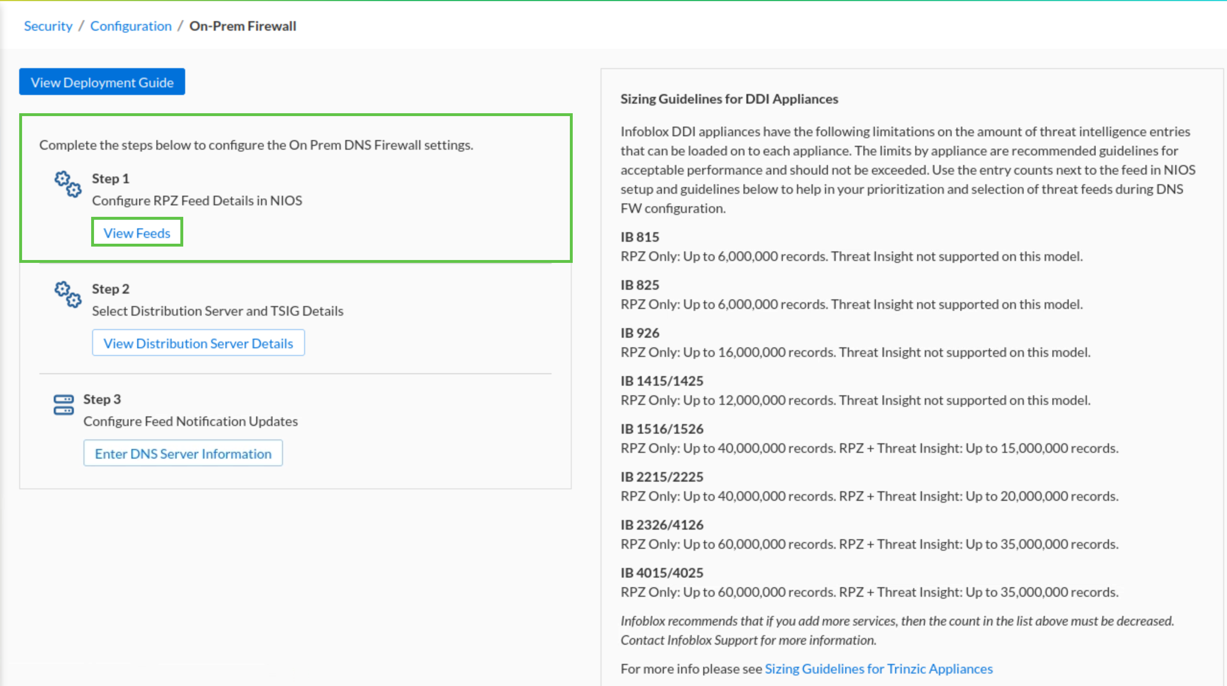Click the IB 4015/4025 model heading

click(x=662, y=573)
